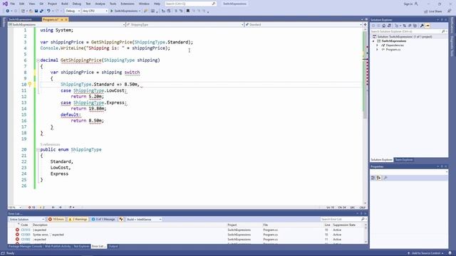This screenshot has height=256, width=456.
Task: Click the Save All toolbar icon
Action: (x=41, y=11)
